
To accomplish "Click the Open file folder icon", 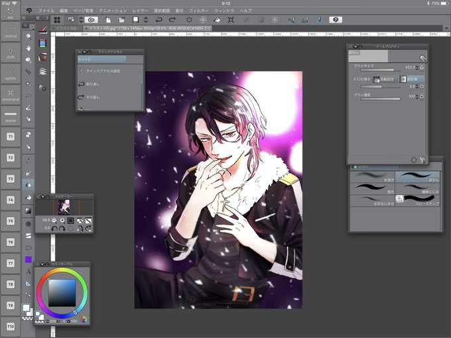I will click(121, 20).
